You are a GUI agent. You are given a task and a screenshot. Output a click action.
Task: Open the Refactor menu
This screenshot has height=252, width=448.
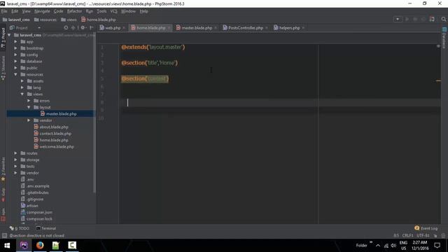(74, 11)
